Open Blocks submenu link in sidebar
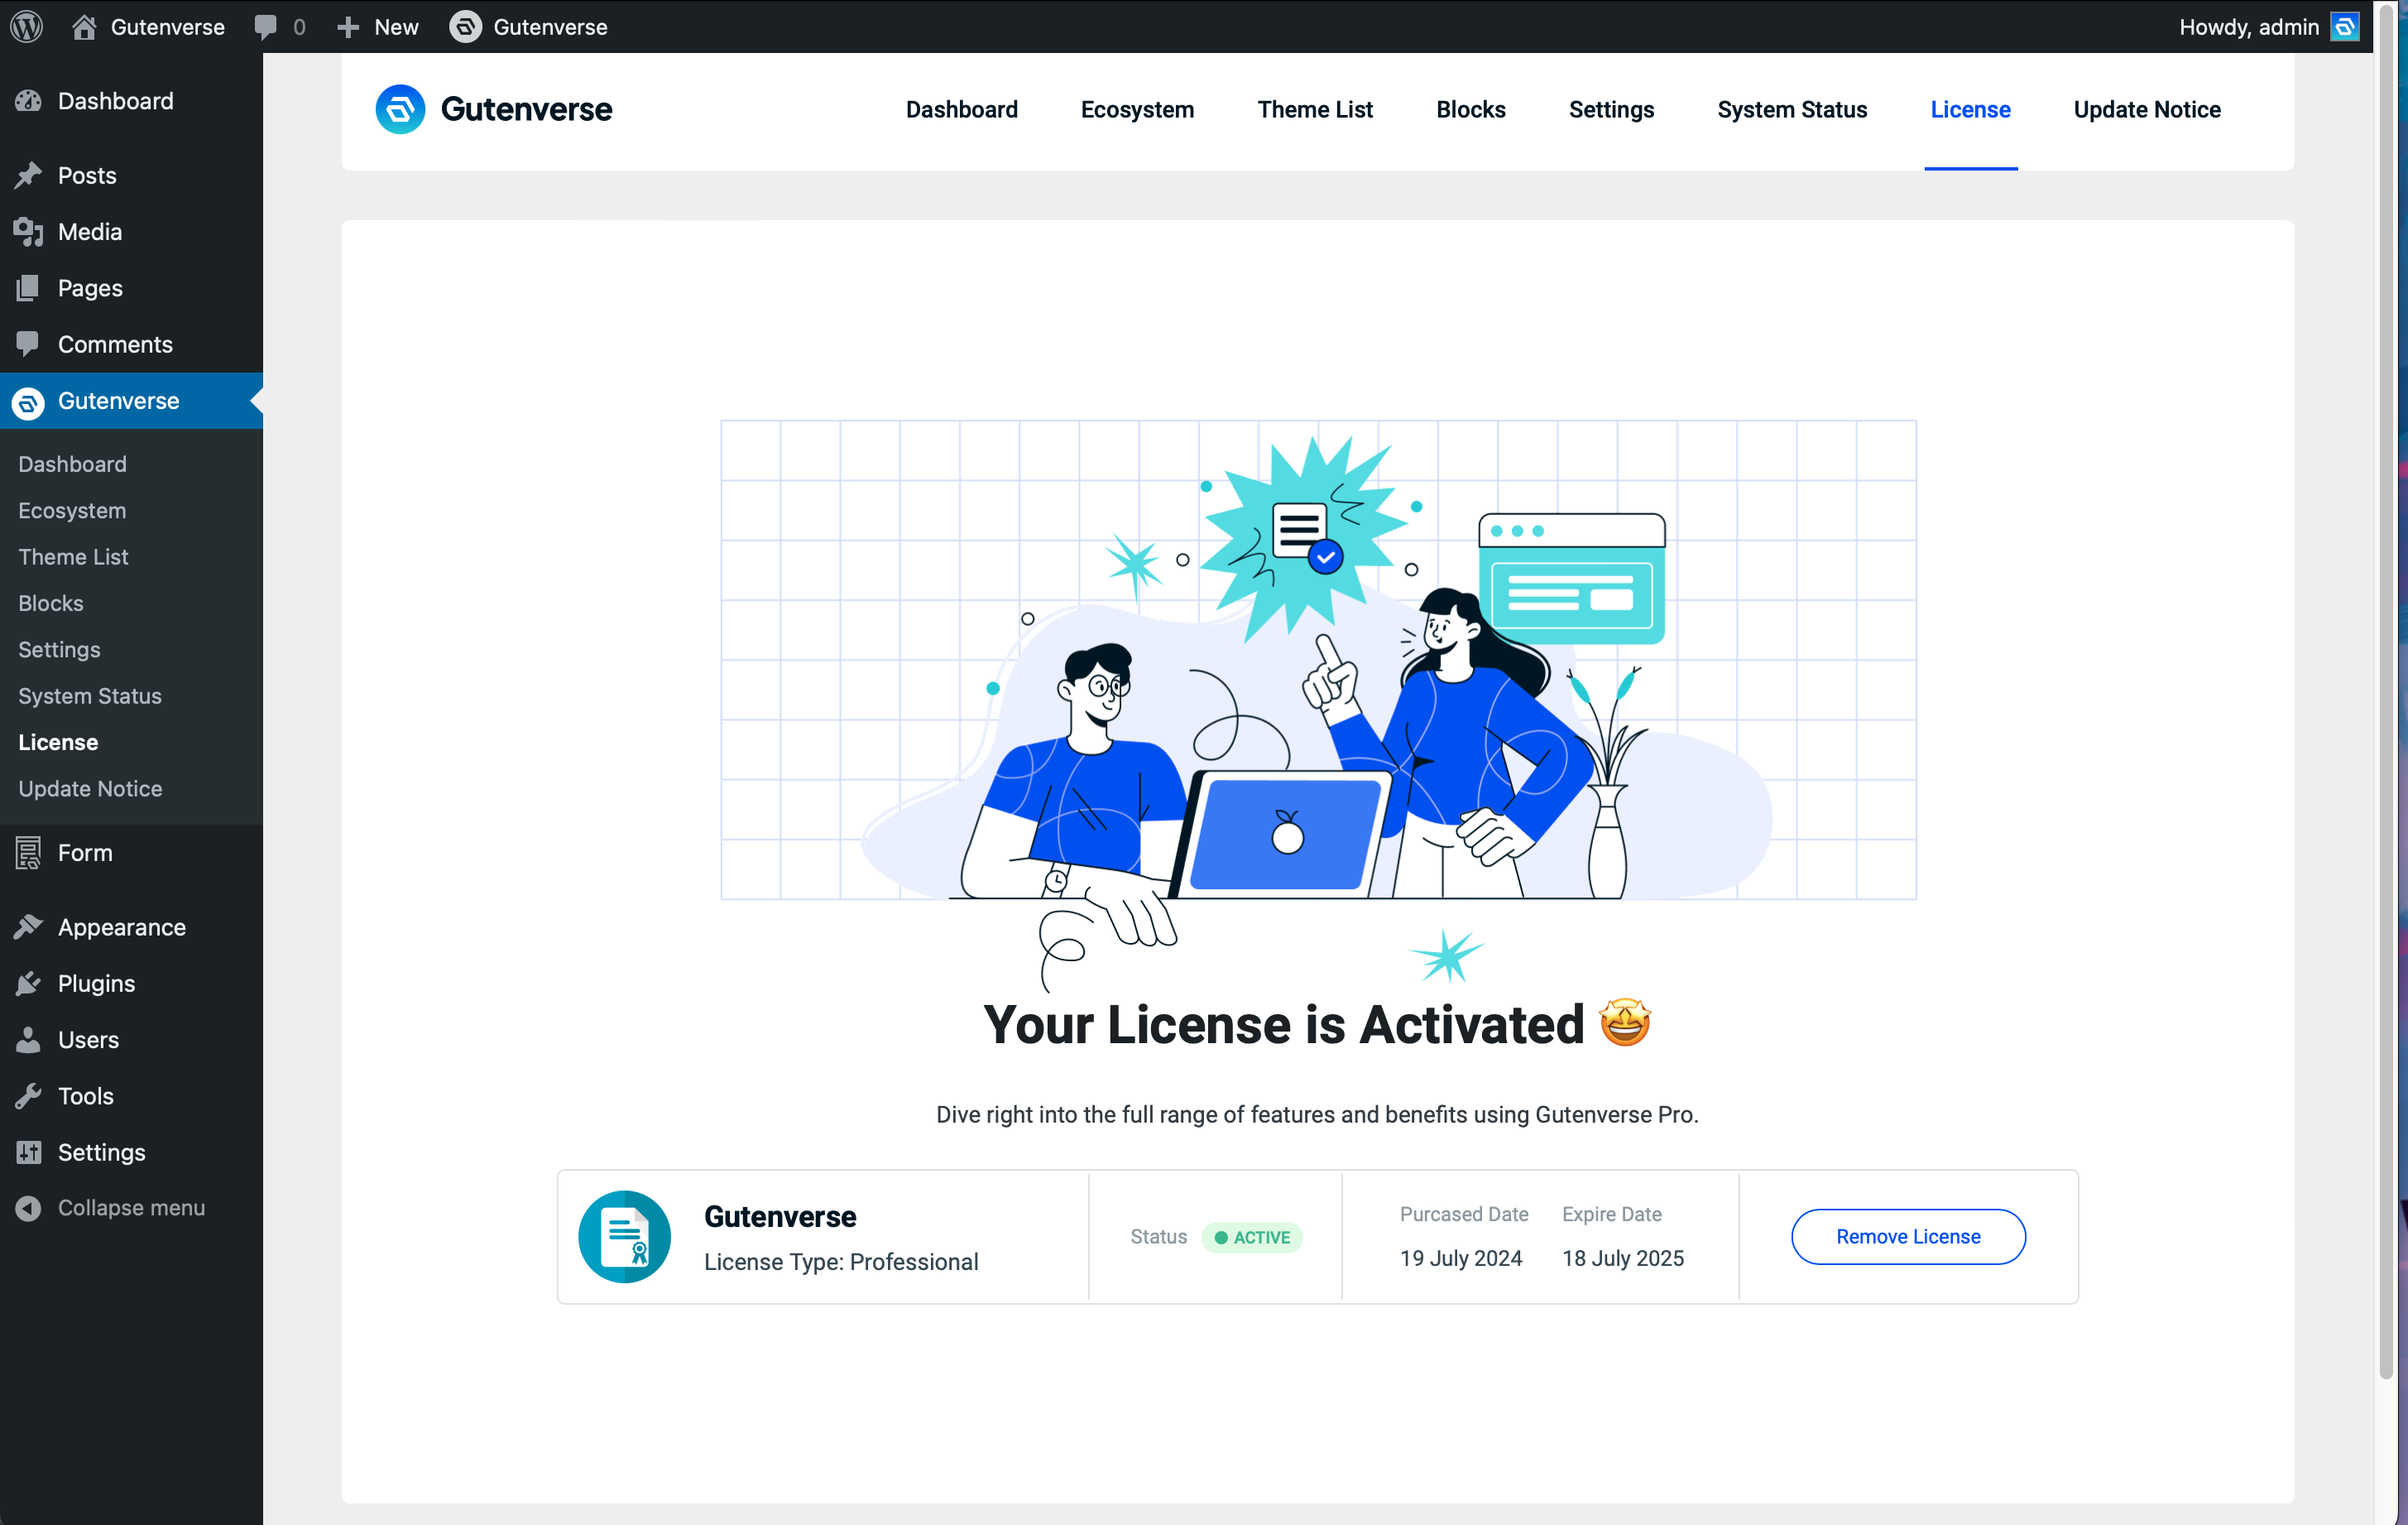The height and width of the screenshot is (1525, 2408). 51,604
